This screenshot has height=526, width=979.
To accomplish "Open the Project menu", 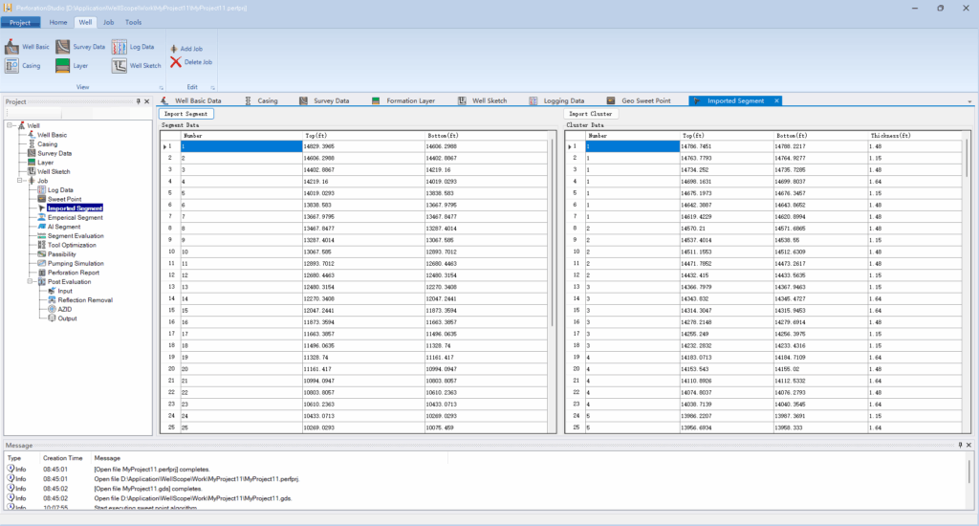I will click(20, 23).
